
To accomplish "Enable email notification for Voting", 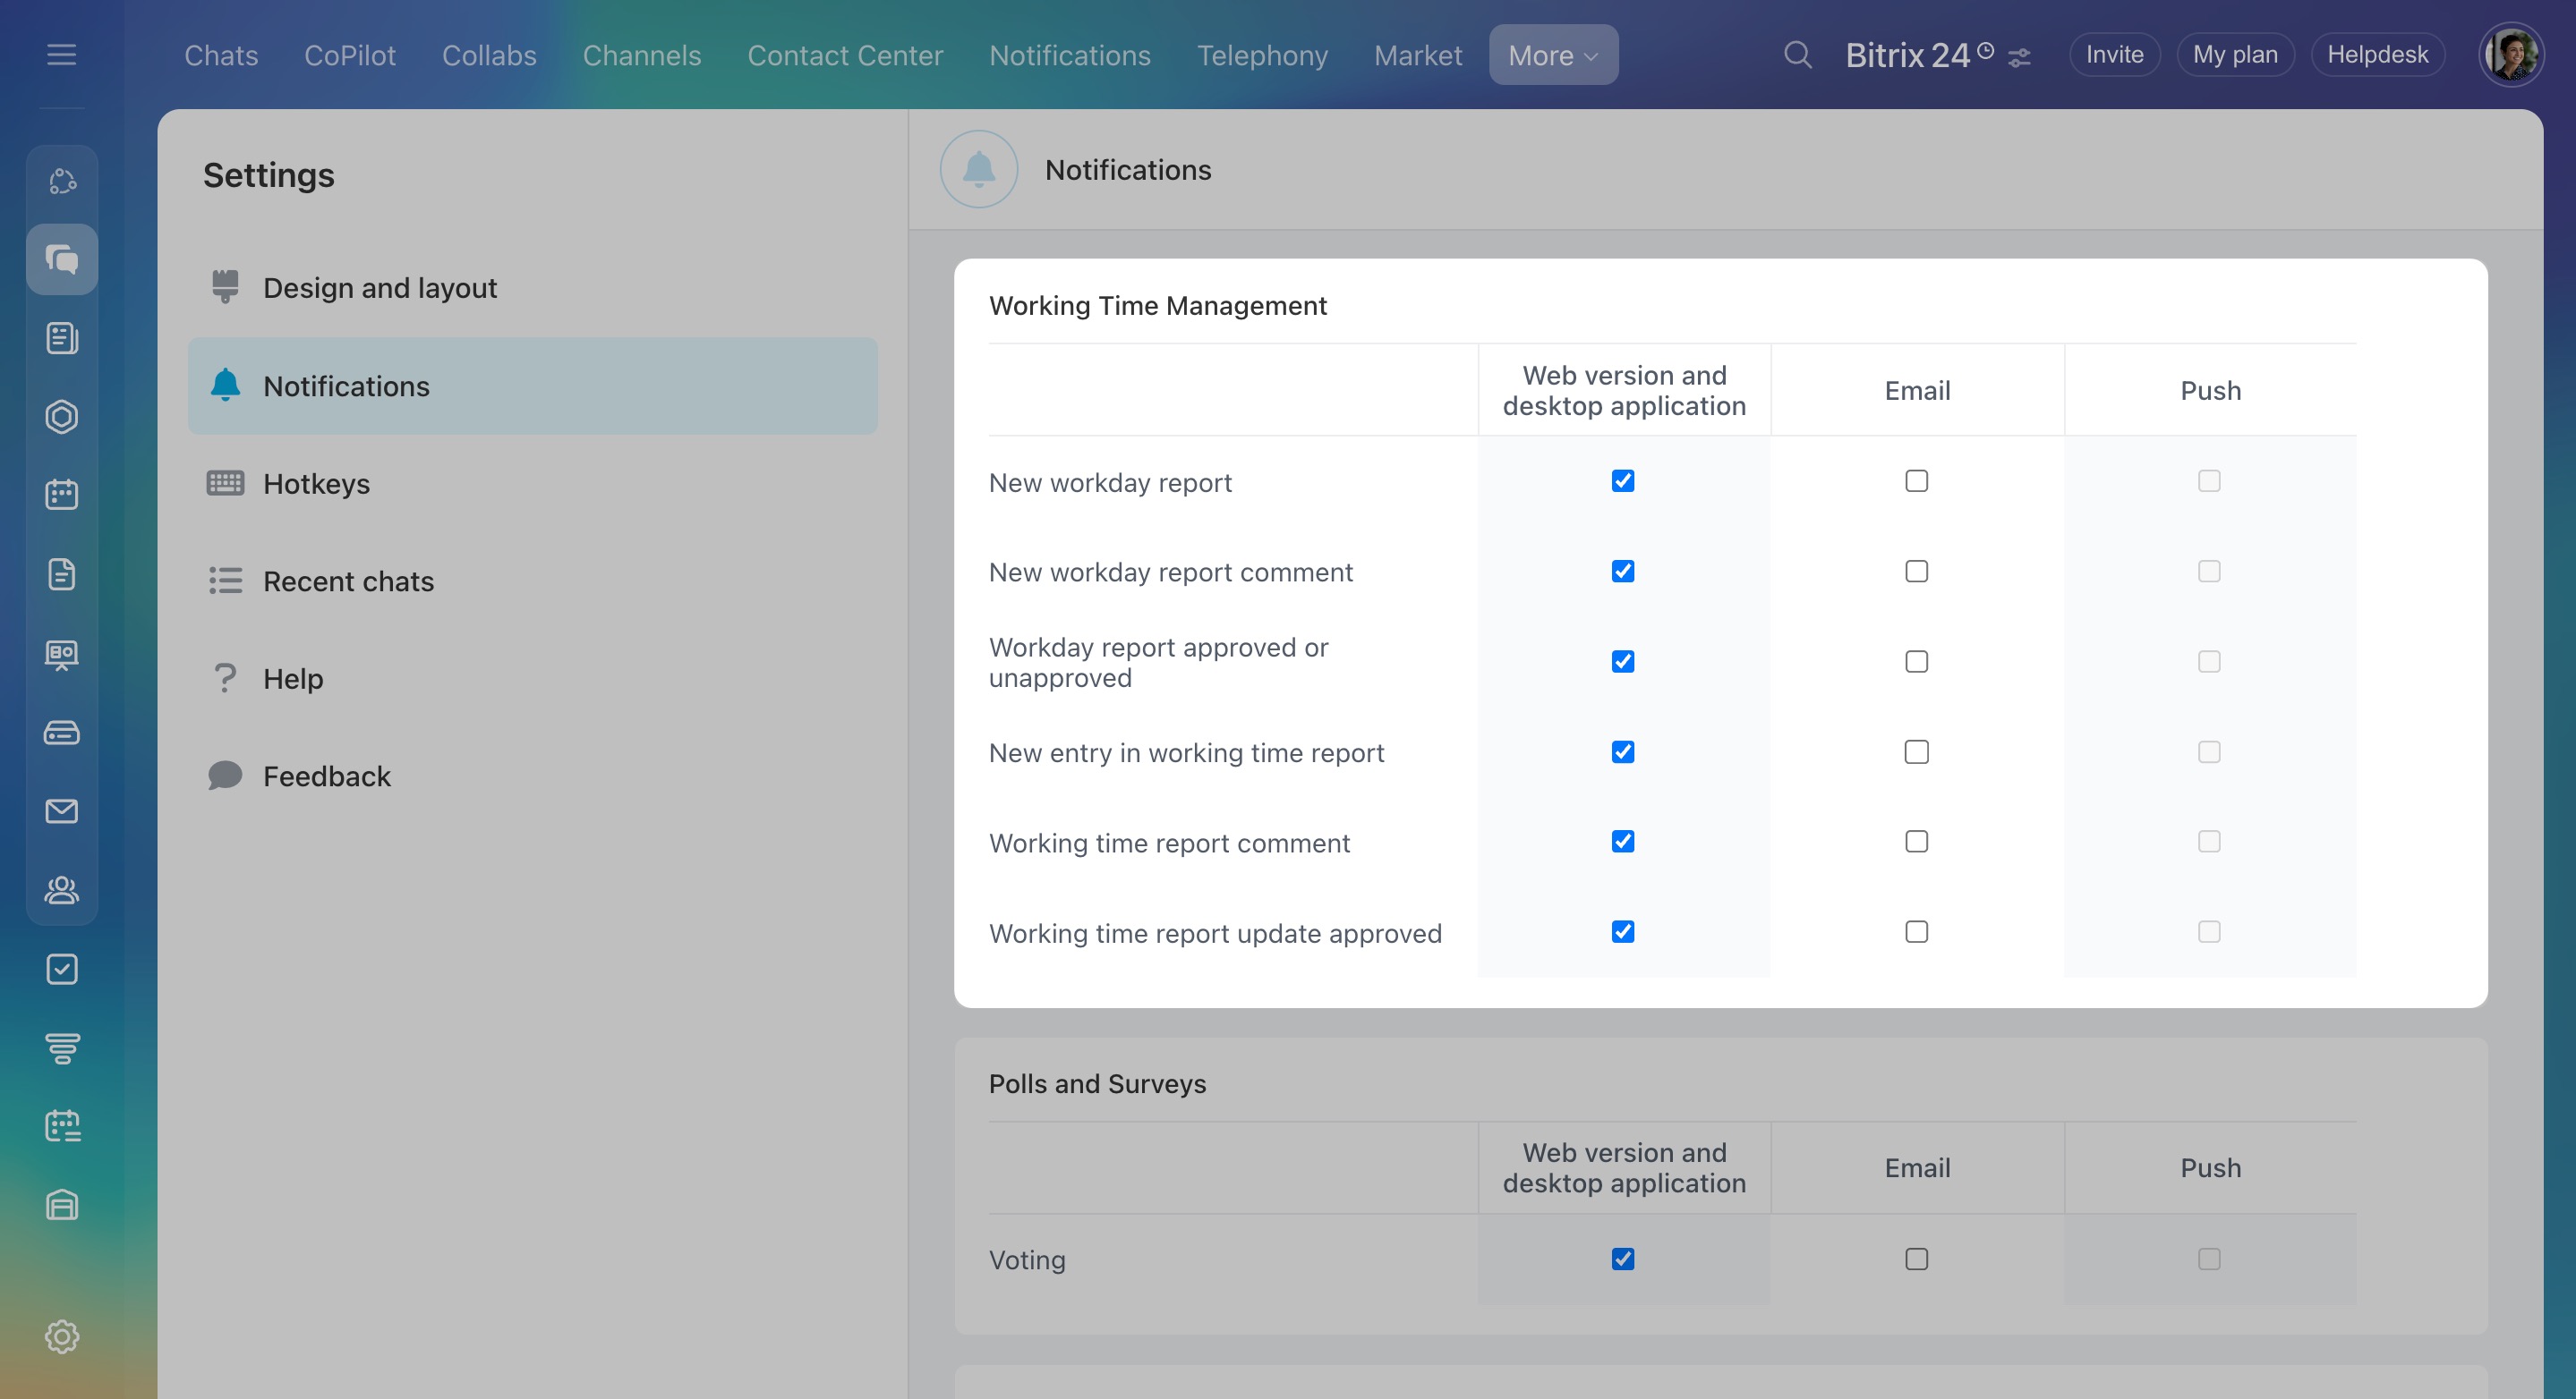I will click(x=1916, y=1259).
